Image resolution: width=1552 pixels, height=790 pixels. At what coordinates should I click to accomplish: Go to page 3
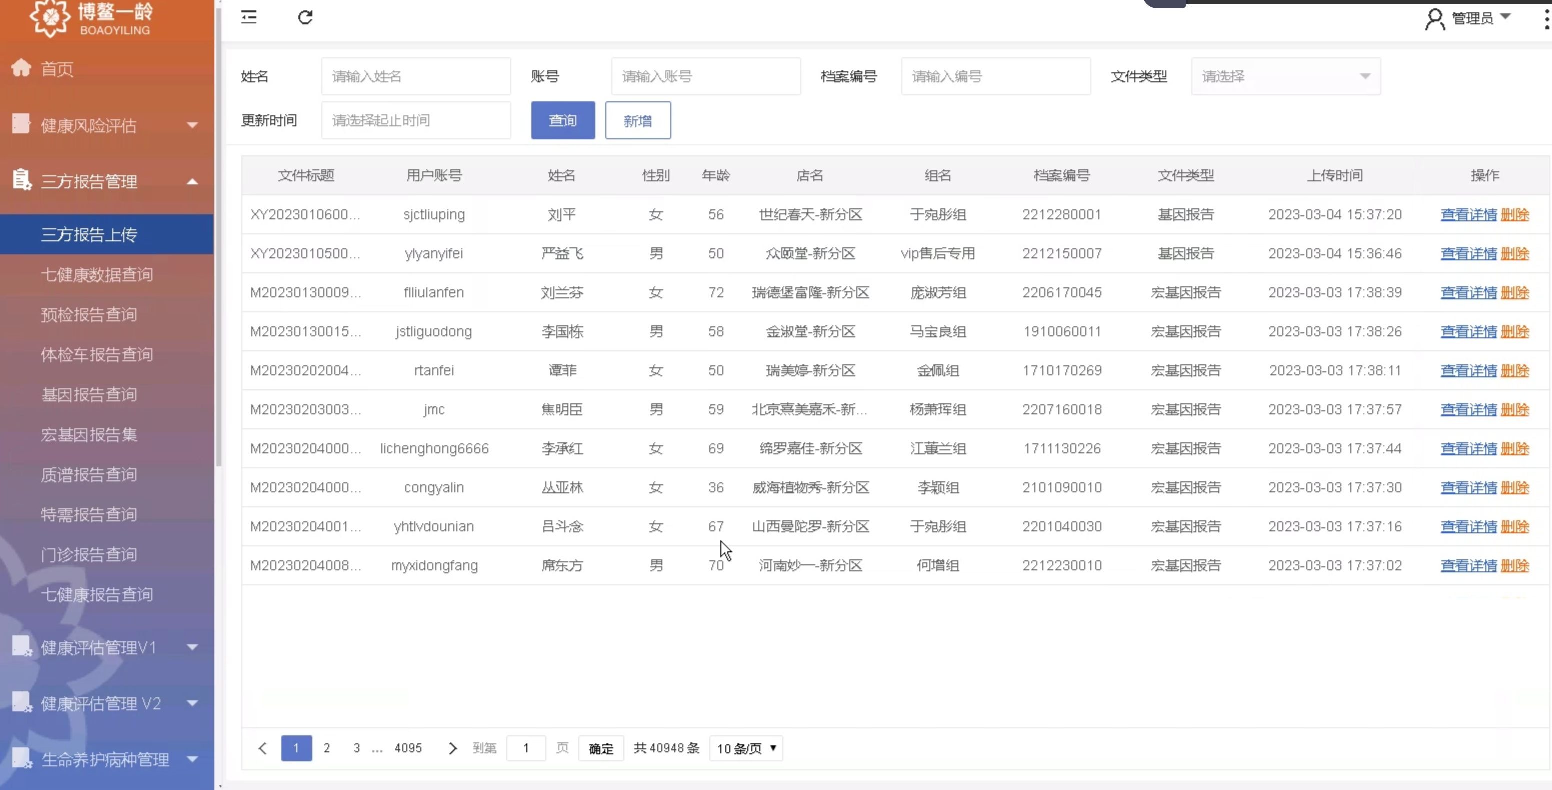[x=357, y=748]
